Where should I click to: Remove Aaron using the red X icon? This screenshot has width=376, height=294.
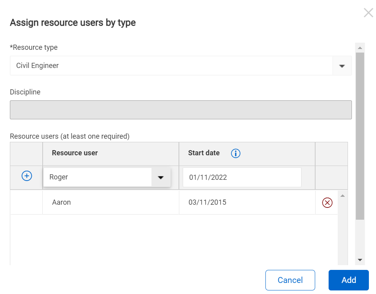327,203
